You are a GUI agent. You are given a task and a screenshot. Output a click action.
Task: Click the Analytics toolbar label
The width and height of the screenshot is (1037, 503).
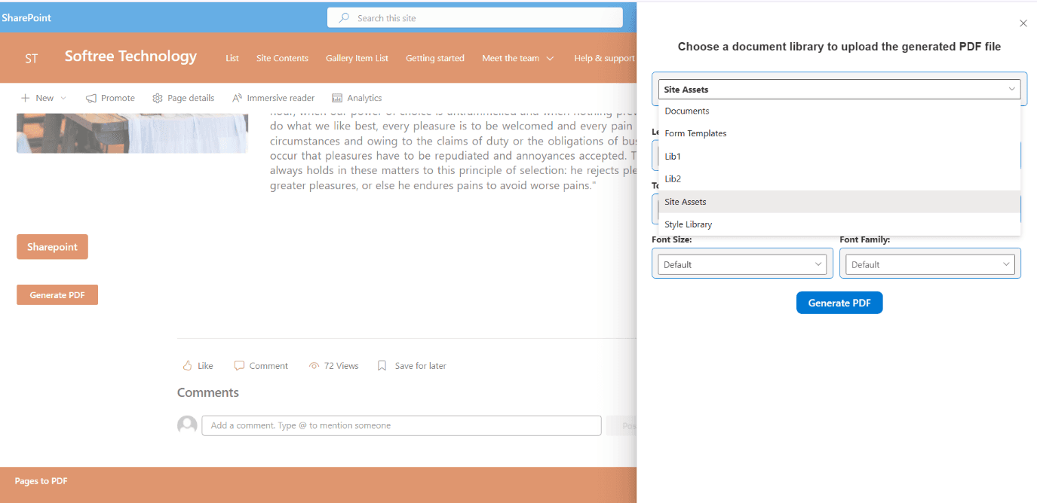coord(364,98)
